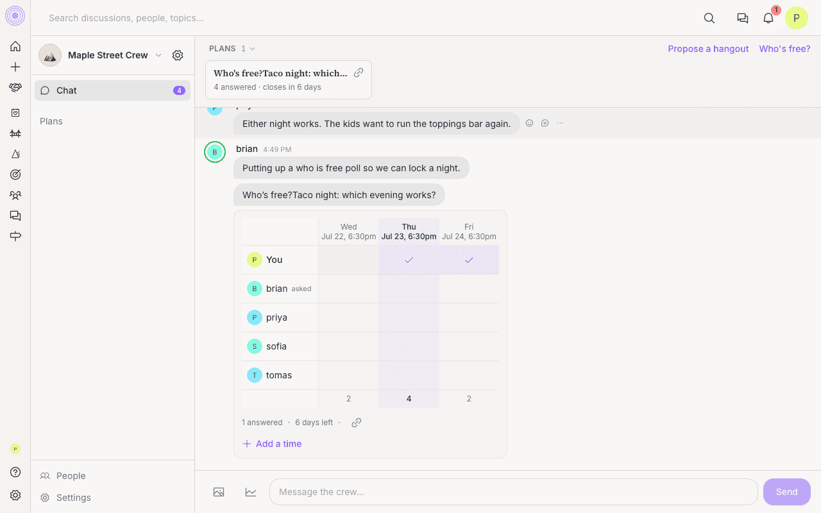Open Maple Street Crew settings gear

(x=178, y=55)
